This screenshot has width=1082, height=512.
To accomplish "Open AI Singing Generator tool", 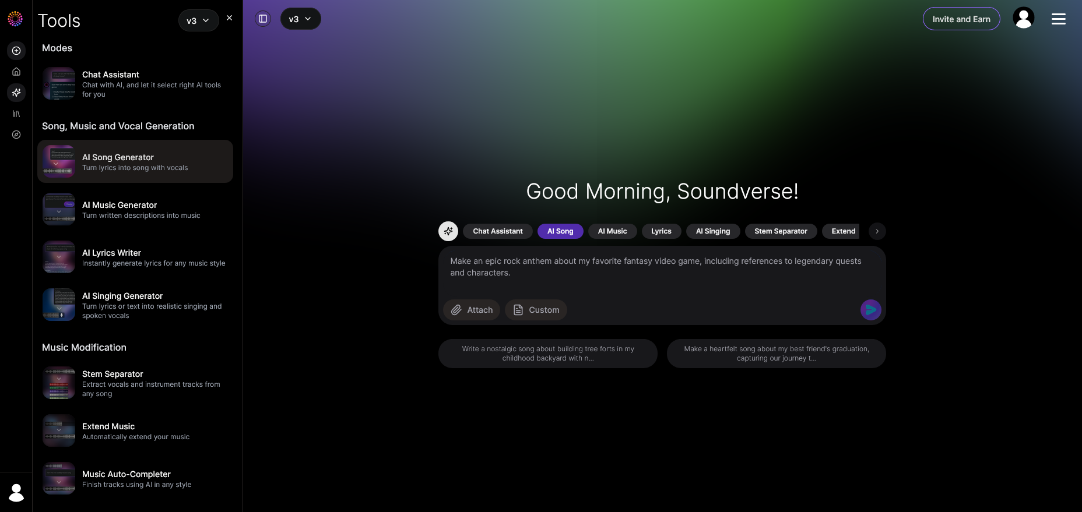I will pos(135,305).
